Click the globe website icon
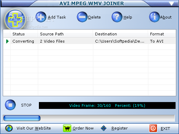Image resolution: width=179 pixels, height=134 pixels. [x=9, y=128]
